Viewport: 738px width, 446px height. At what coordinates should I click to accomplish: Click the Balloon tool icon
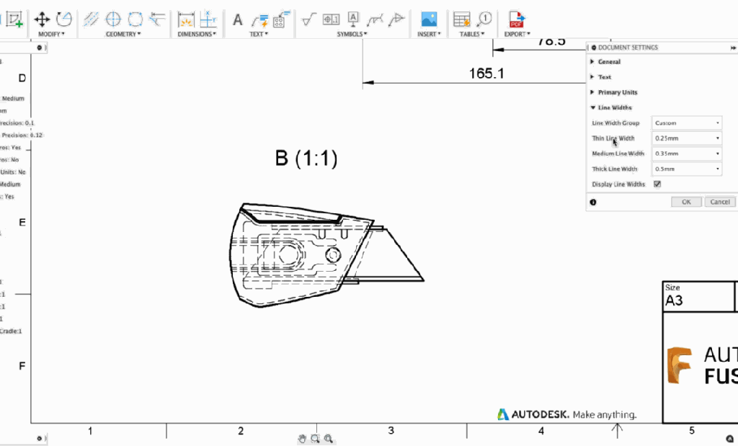(484, 19)
